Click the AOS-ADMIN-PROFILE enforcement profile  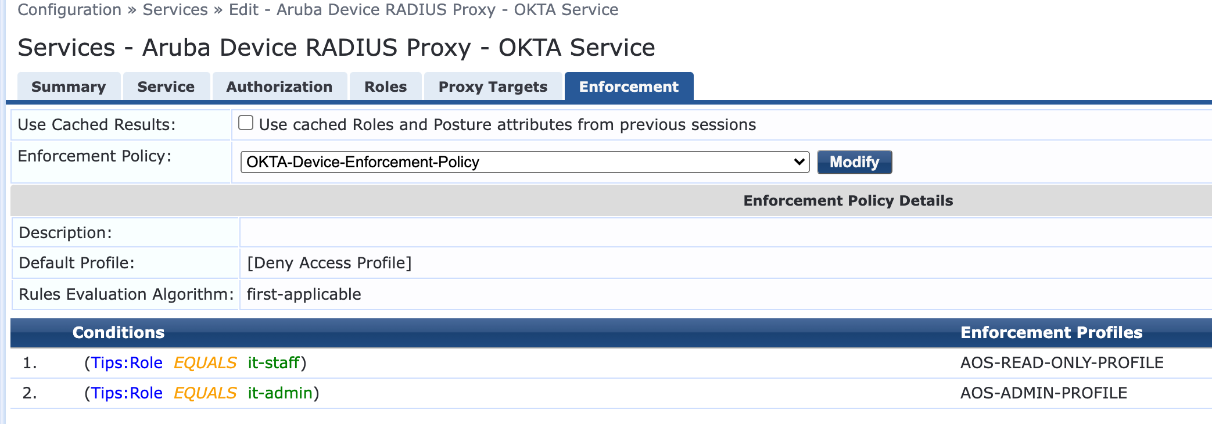[x=1044, y=393]
